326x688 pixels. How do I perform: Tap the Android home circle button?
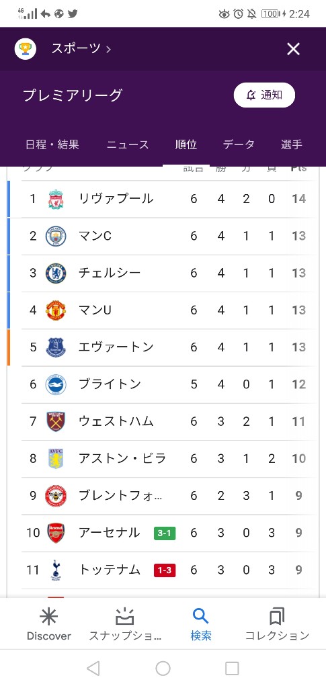tap(163, 669)
